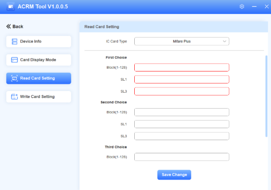Focus the First Choice Block field

pyautogui.click(x=181, y=68)
